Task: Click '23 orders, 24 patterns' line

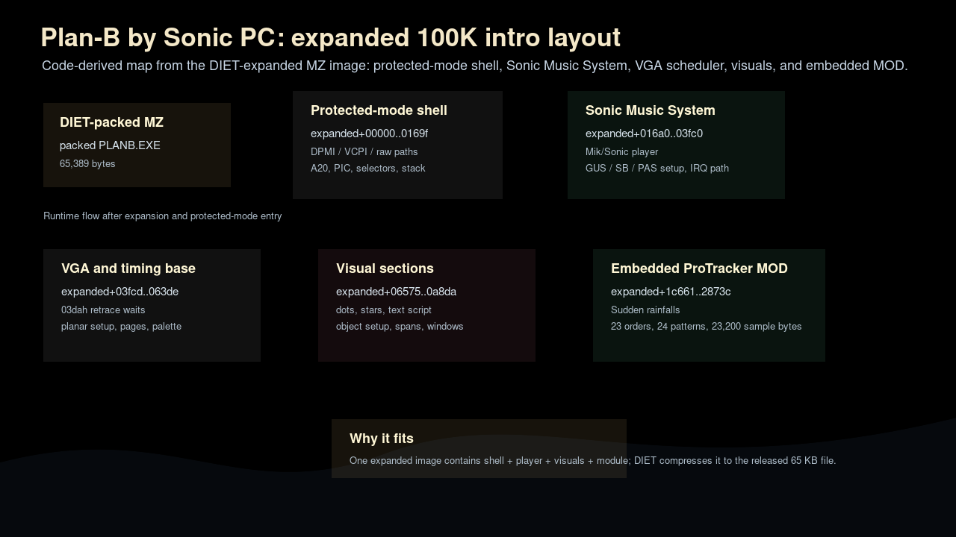Action: click(x=706, y=327)
